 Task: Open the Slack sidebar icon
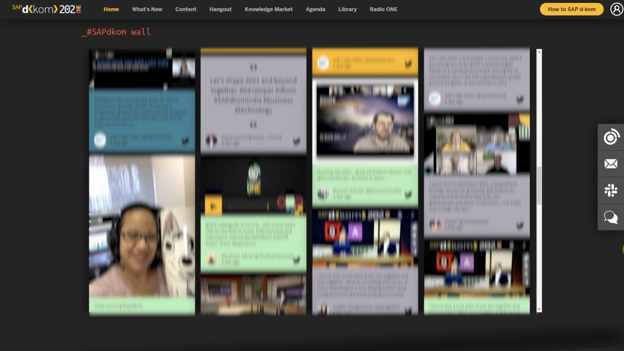tap(611, 190)
